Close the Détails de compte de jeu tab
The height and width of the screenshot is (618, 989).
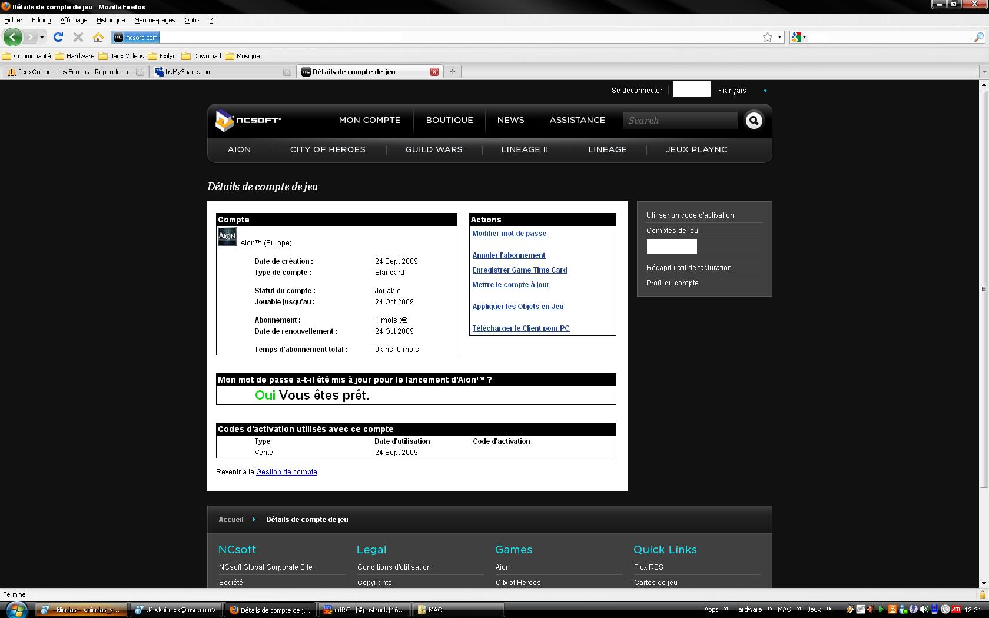tap(434, 72)
